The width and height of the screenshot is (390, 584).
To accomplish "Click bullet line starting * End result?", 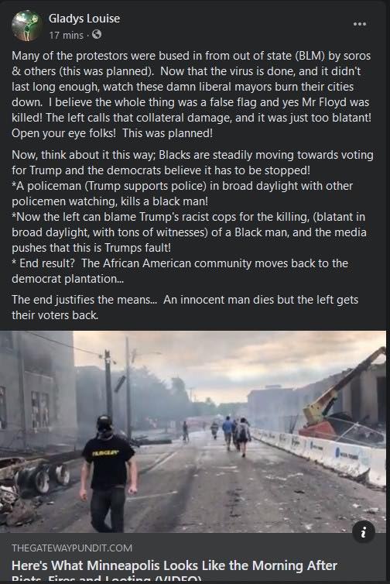I will point(180,271).
